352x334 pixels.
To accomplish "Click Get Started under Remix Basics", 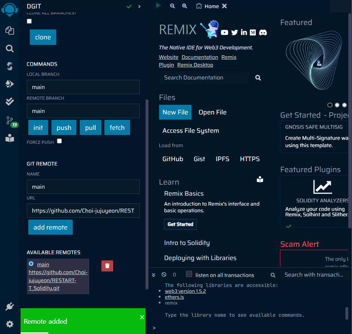I will 180,224.
